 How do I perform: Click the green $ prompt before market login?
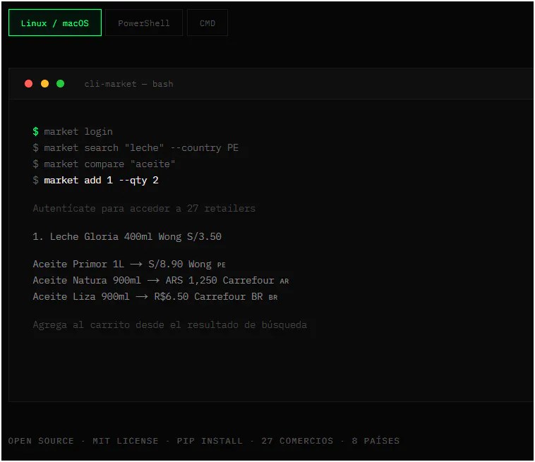(35, 131)
